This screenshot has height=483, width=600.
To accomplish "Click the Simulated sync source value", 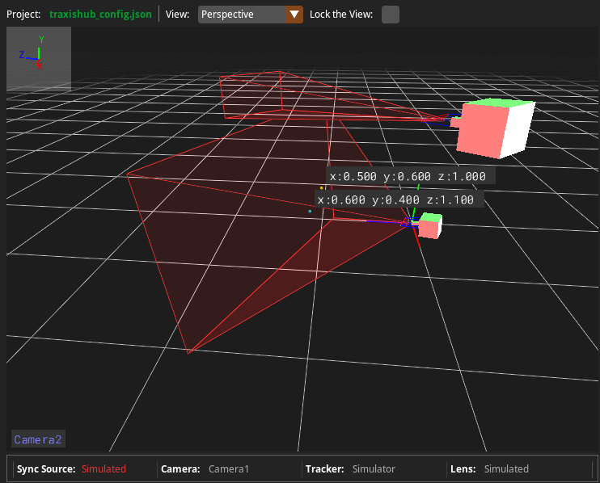I will click(x=104, y=468).
